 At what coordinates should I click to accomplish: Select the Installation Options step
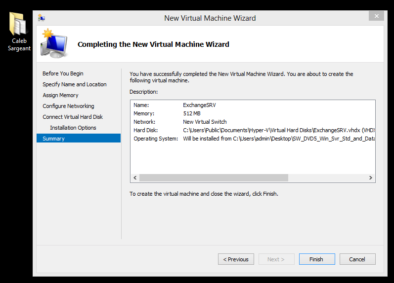click(73, 128)
